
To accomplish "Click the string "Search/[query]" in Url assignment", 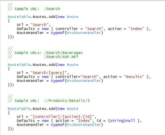I will coord(49,73).
